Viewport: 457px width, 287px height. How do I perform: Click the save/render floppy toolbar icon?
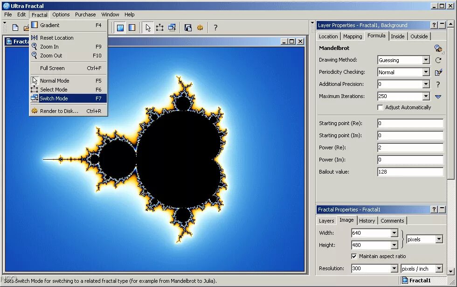[x=188, y=28]
